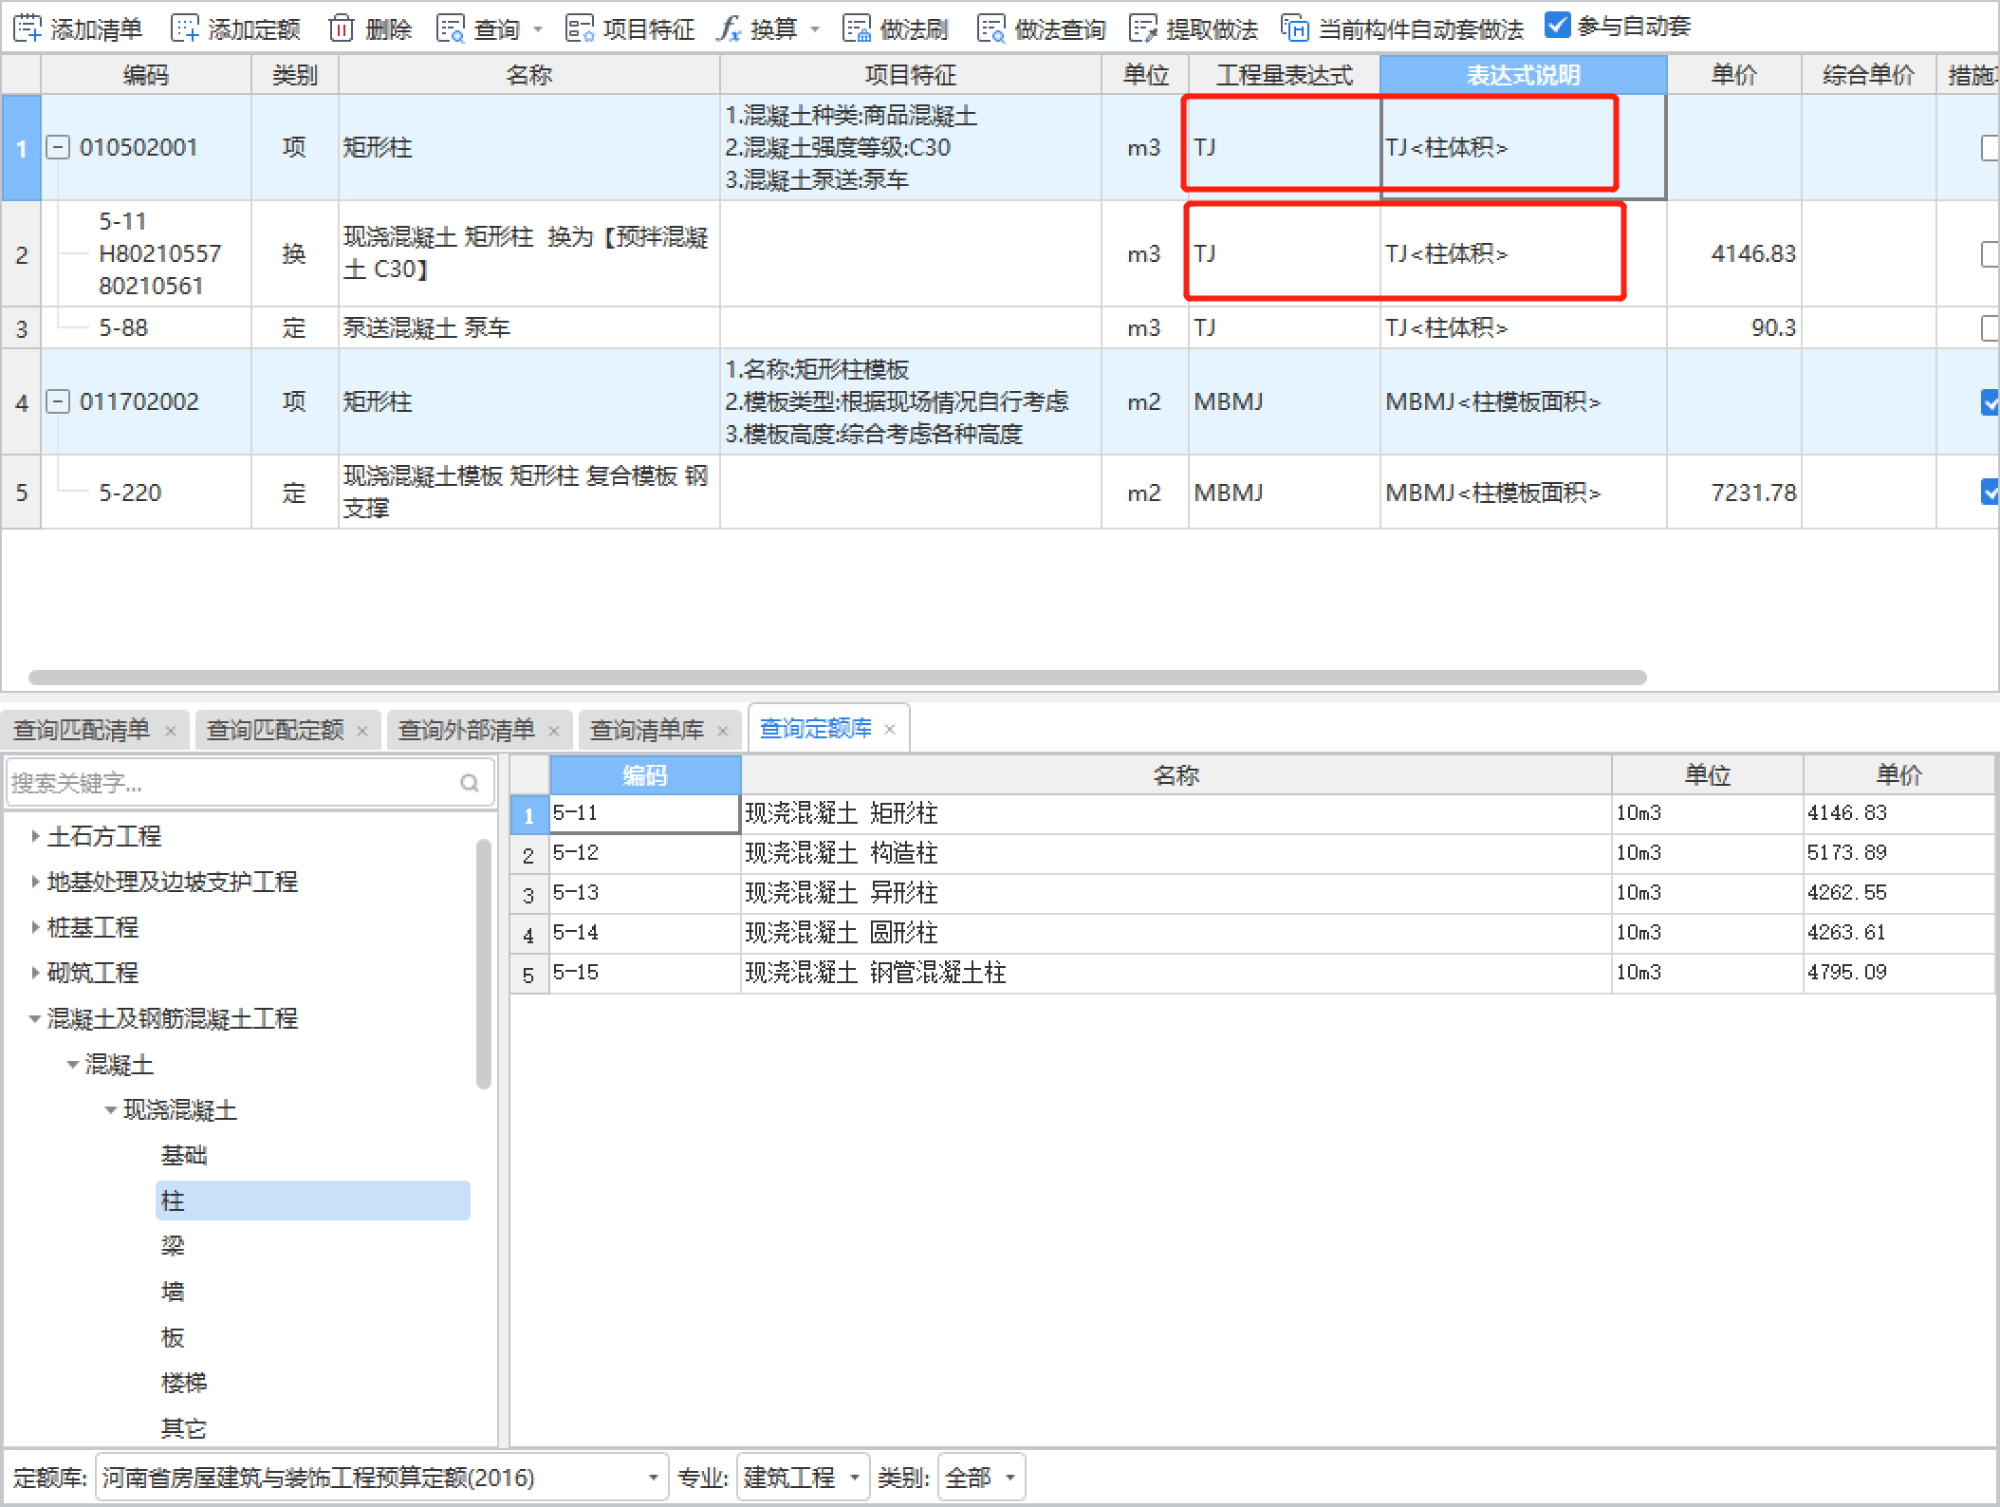This screenshot has width=2000, height=1507.
Task: Select the 5-14 圆形柱 quota row
Action: [1252, 933]
